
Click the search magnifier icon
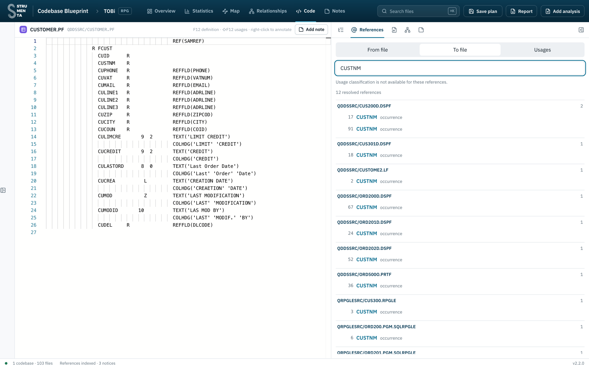point(384,11)
